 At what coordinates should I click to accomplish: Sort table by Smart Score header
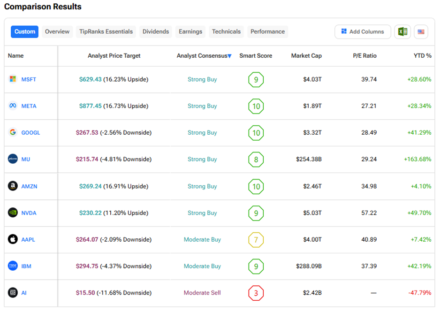pyautogui.click(x=256, y=56)
